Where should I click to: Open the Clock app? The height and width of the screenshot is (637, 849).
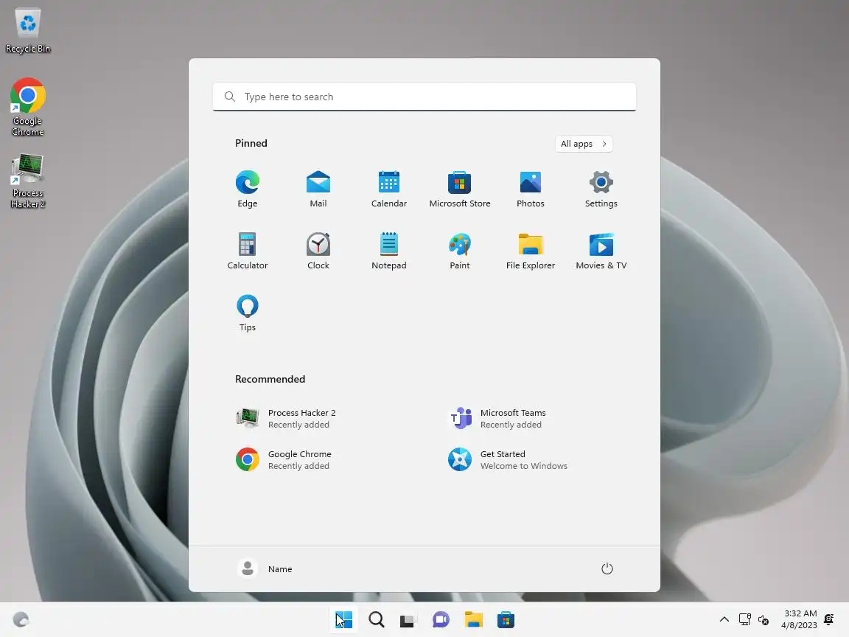[x=318, y=251]
